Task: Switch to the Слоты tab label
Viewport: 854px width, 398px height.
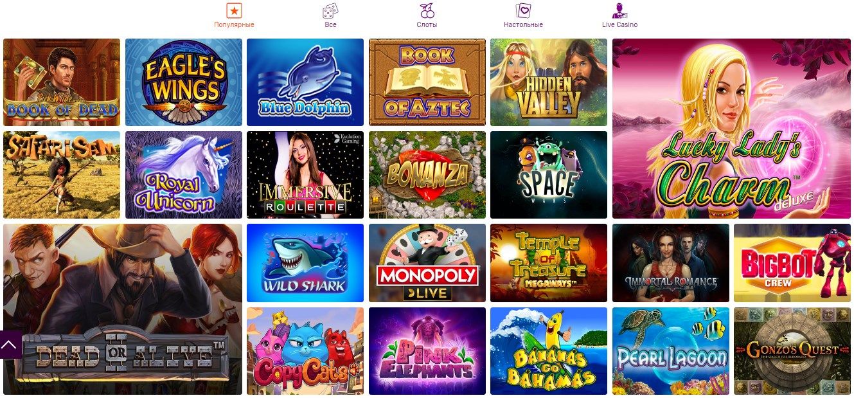Action: coord(427,24)
